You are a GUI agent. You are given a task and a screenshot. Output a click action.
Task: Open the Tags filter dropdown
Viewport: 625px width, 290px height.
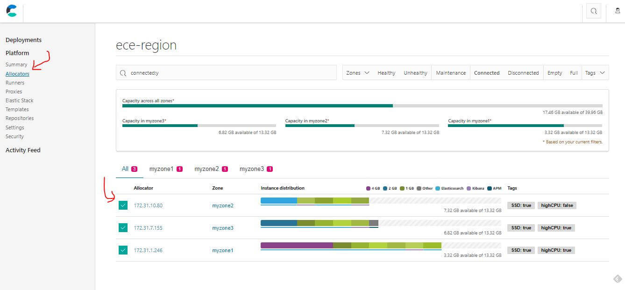tap(595, 73)
